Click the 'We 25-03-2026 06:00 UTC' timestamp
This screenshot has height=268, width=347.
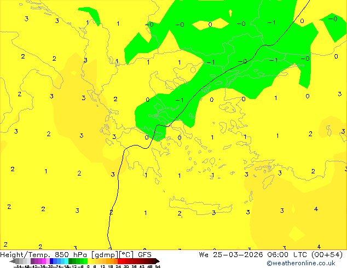253,255
